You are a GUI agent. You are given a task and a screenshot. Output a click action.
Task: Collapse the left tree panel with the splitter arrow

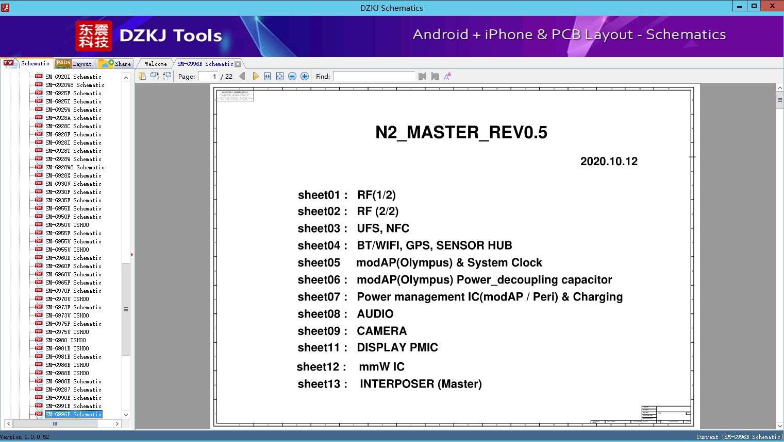pyautogui.click(x=132, y=254)
